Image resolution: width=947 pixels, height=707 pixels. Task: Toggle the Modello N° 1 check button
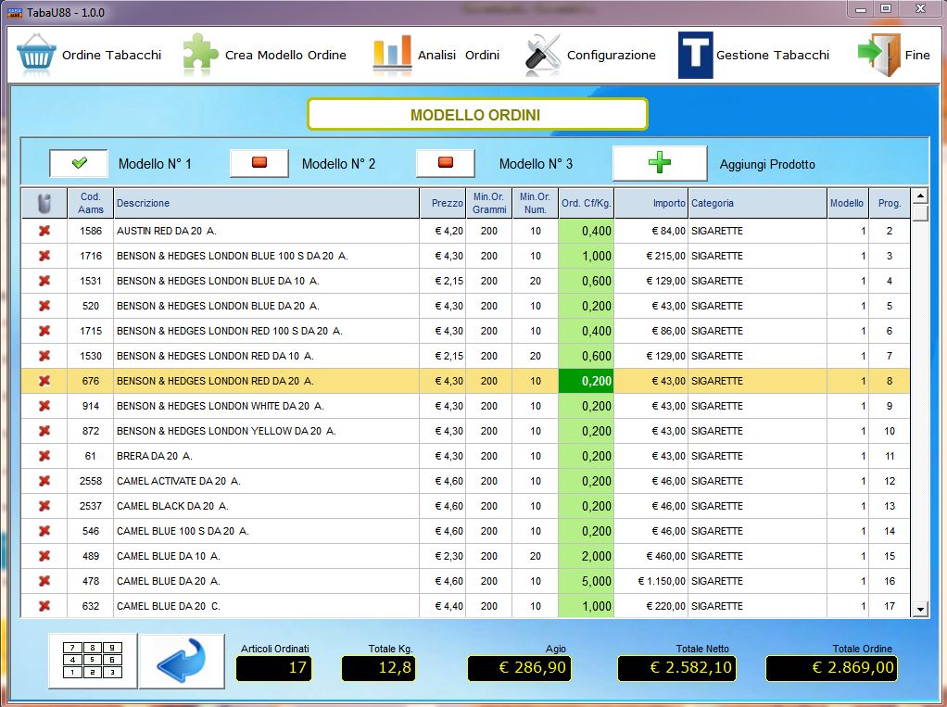coord(79,163)
